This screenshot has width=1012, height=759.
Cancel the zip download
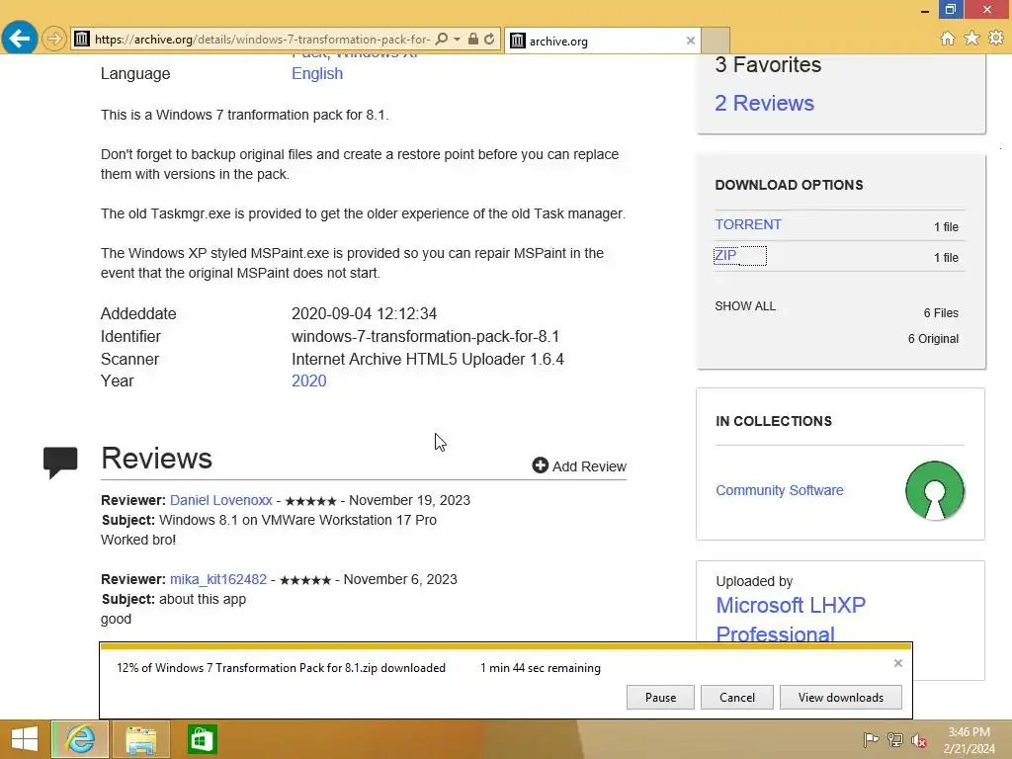coord(737,698)
